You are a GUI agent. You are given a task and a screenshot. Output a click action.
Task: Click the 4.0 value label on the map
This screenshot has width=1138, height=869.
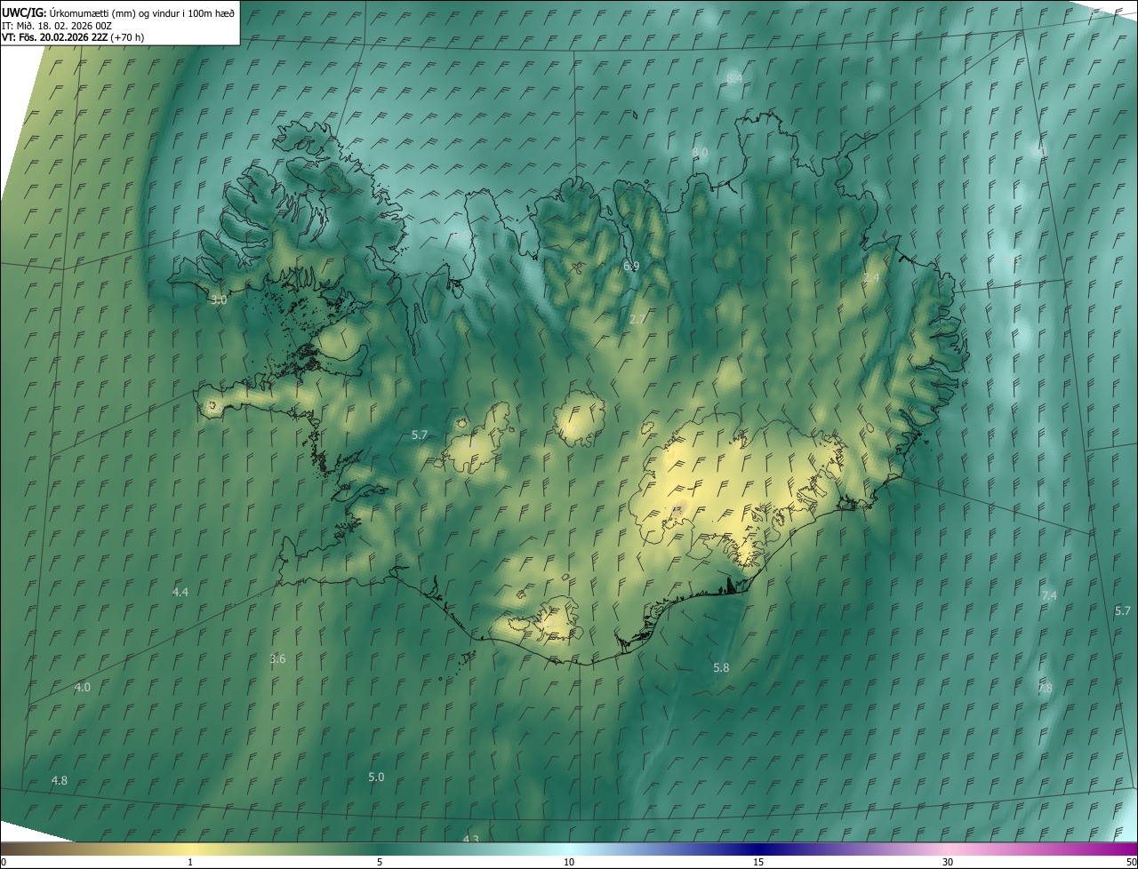point(83,687)
